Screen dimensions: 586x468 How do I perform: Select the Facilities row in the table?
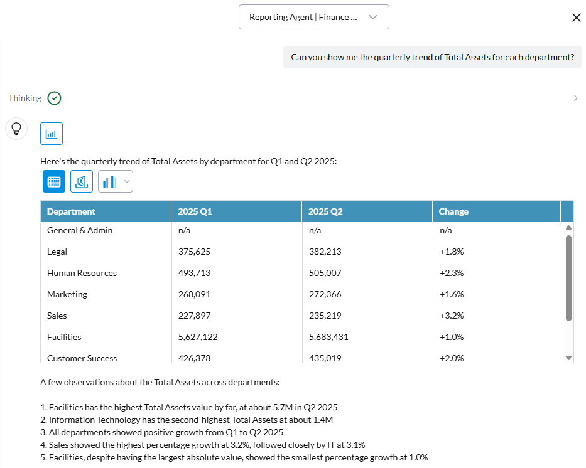[303, 337]
